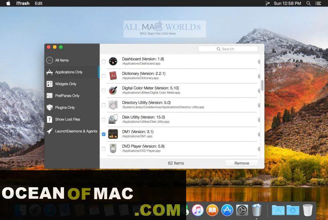Click the Dashboard app icon
328x220 pixels.
113,61
